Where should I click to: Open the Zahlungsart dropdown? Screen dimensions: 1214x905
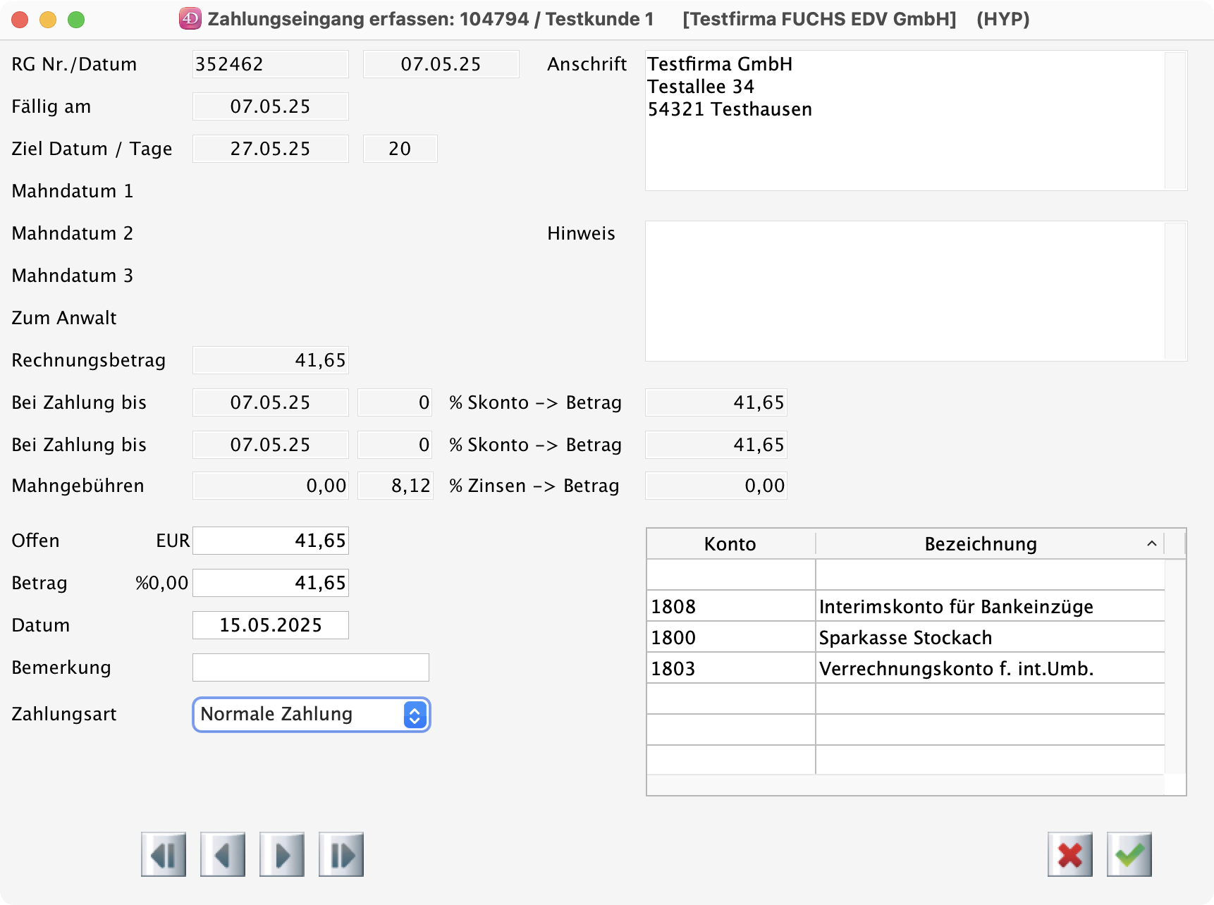(311, 715)
